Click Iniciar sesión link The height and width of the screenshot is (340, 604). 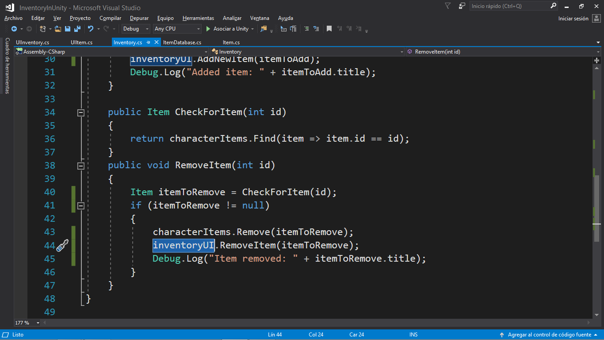574,19
